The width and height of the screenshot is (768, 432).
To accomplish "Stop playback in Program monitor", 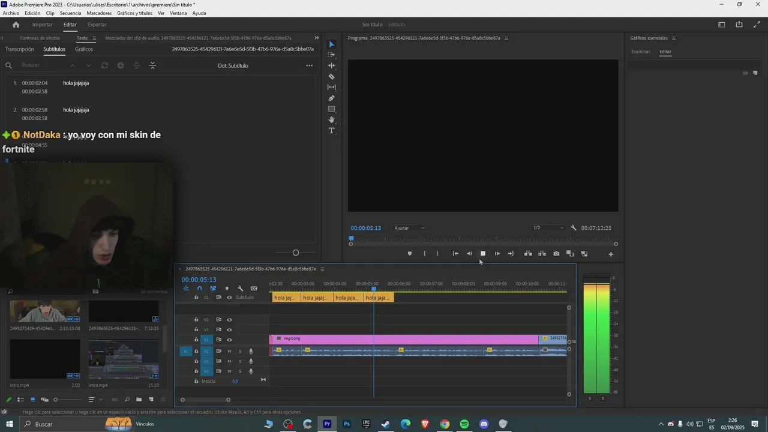I will tap(482, 254).
